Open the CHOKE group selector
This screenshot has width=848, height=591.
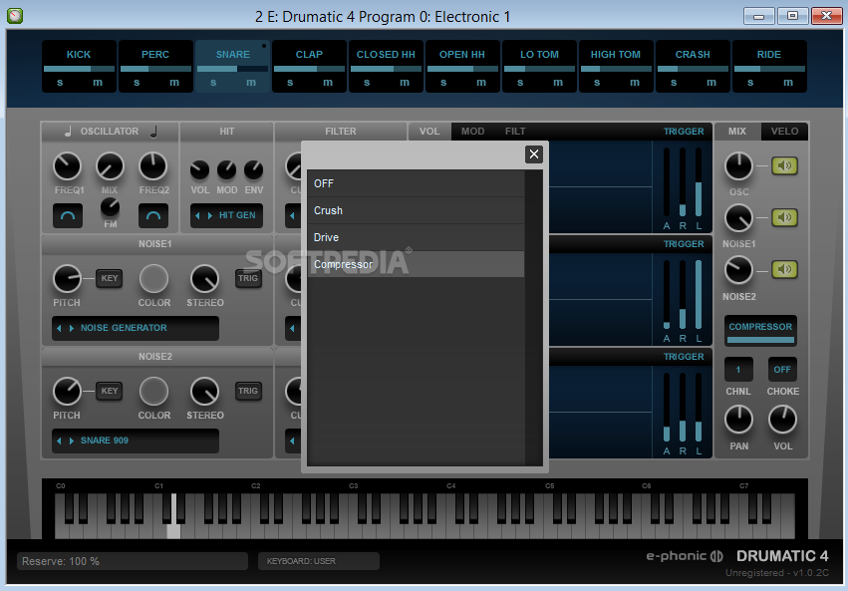click(782, 370)
